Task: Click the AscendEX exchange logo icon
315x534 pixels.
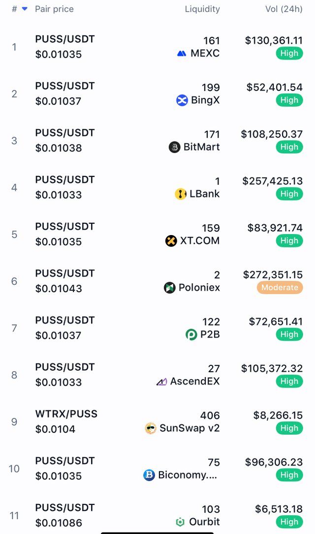Action: pyautogui.click(x=161, y=382)
